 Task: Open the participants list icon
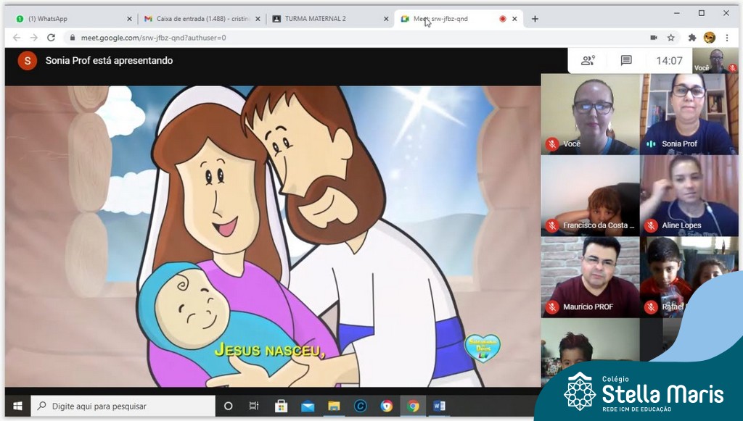pyautogui.click(x=588, y=61)
